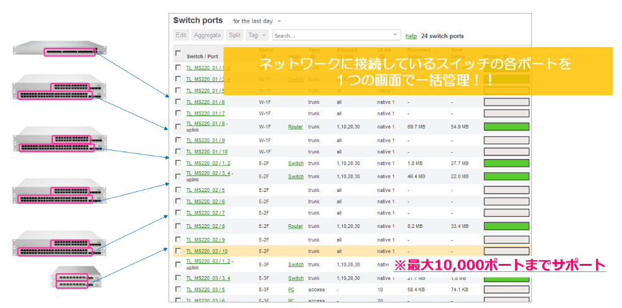Open the TL_MS220_02 / 3, 4 uplink port
The height and width of the screenshot is (308, 622).
pos(208,173)
